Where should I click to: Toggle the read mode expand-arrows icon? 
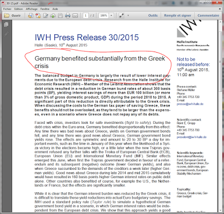click(122, 16)
